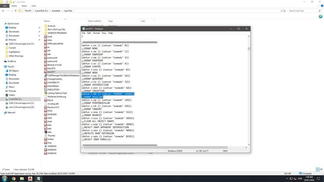Click Notepad vertical scroll up arrow
Image resolution: width=324 pixels, height=182 pixels.
pyautogui.click(x=249, y=36)
